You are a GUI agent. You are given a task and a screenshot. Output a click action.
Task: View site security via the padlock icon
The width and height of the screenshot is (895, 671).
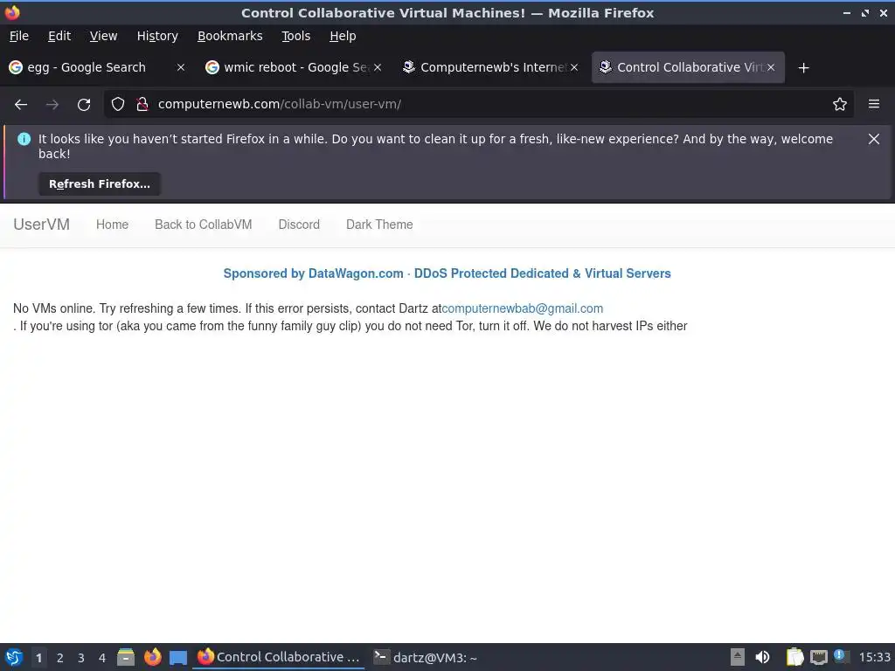click(142, 104)
